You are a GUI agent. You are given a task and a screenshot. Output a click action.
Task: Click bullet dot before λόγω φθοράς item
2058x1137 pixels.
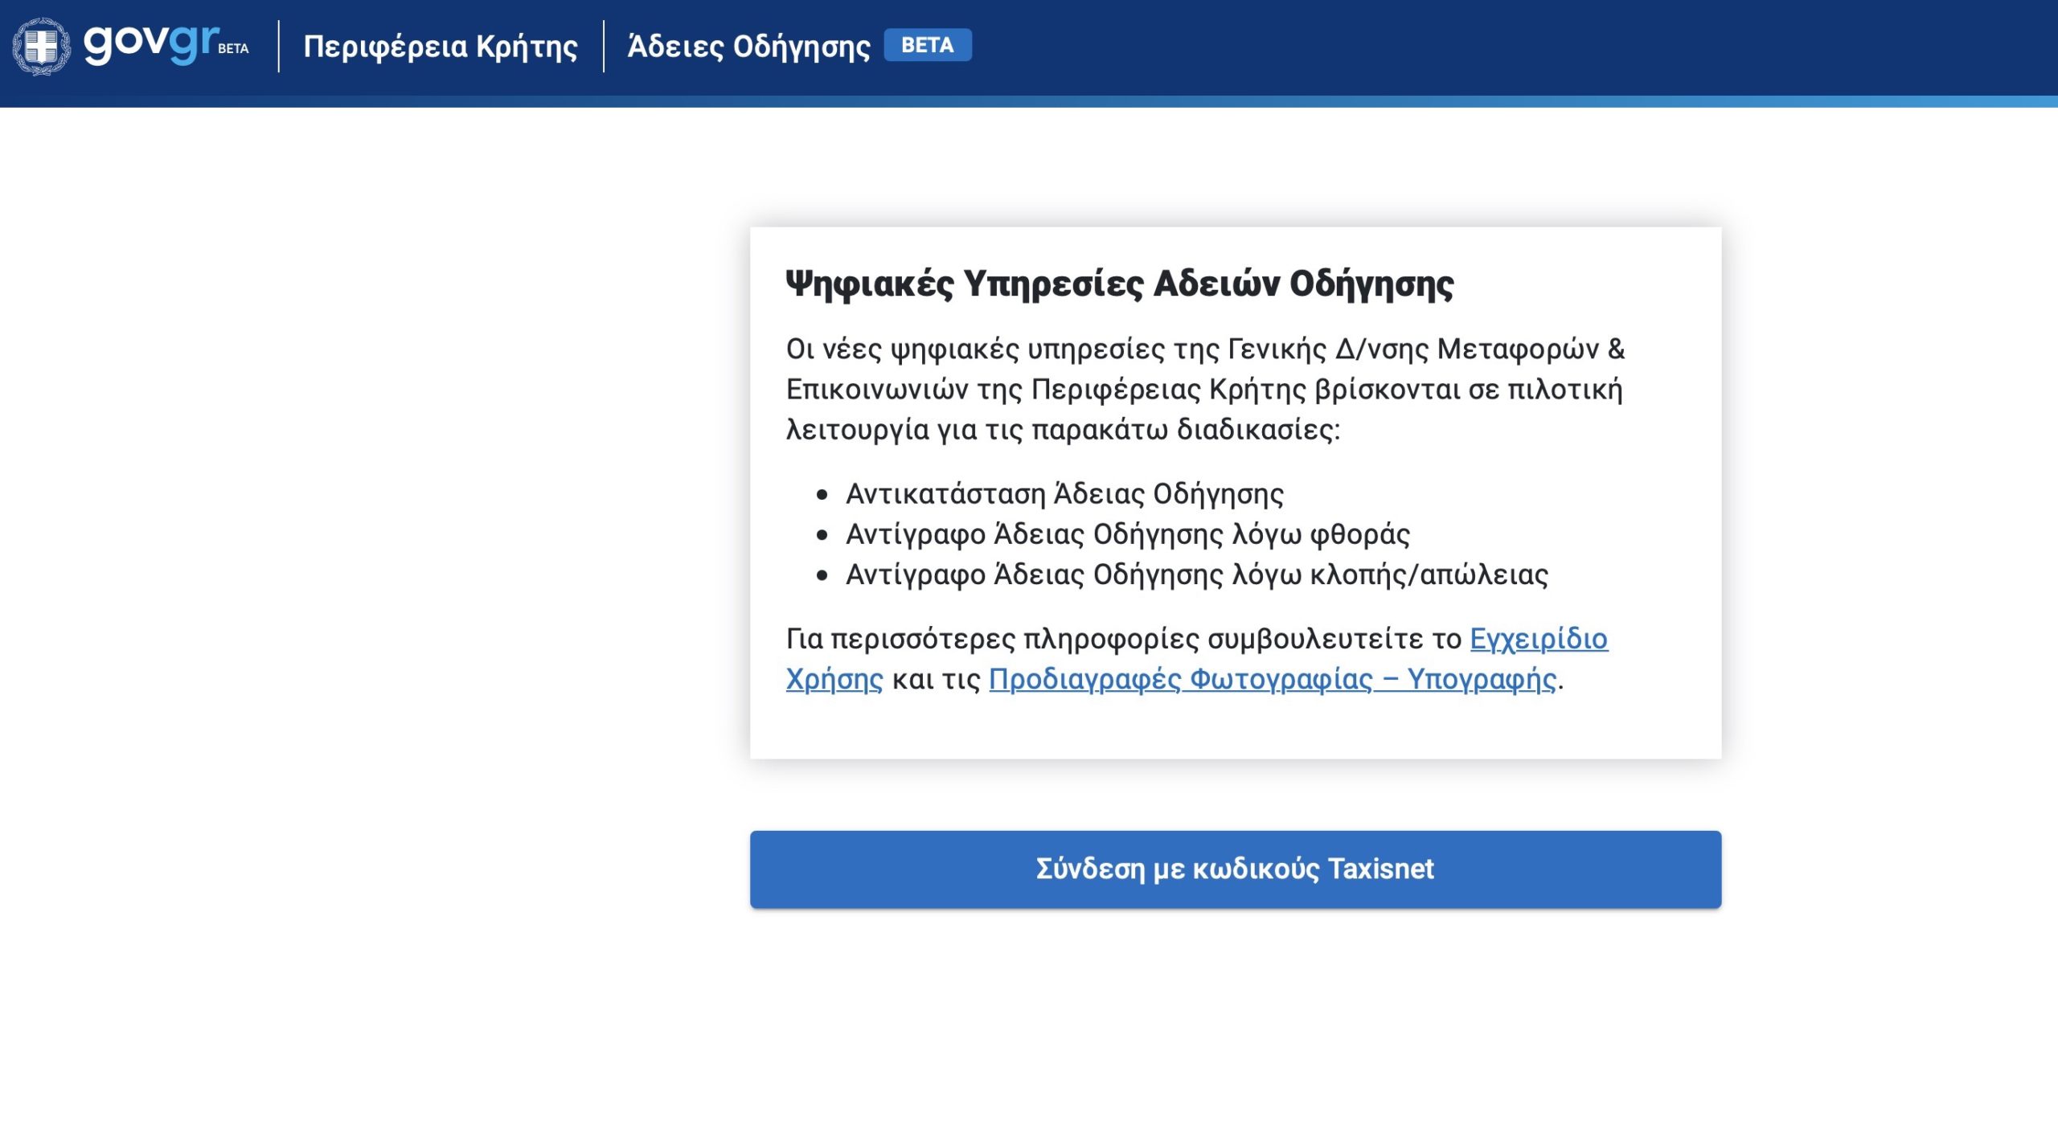click(x=822, y=535)
